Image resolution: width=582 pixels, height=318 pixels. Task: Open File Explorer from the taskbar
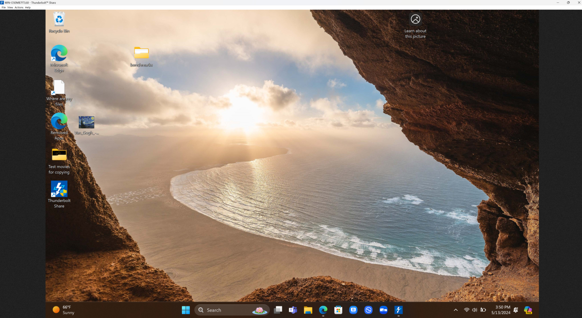pyautogui.click(x=308, y=310)
